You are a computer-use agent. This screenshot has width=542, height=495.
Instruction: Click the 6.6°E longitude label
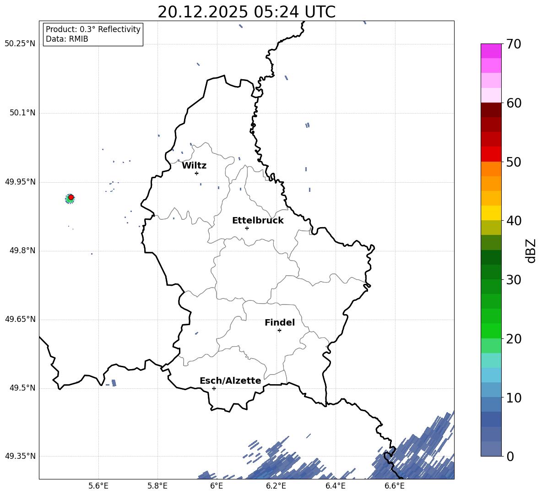(395, 486)
